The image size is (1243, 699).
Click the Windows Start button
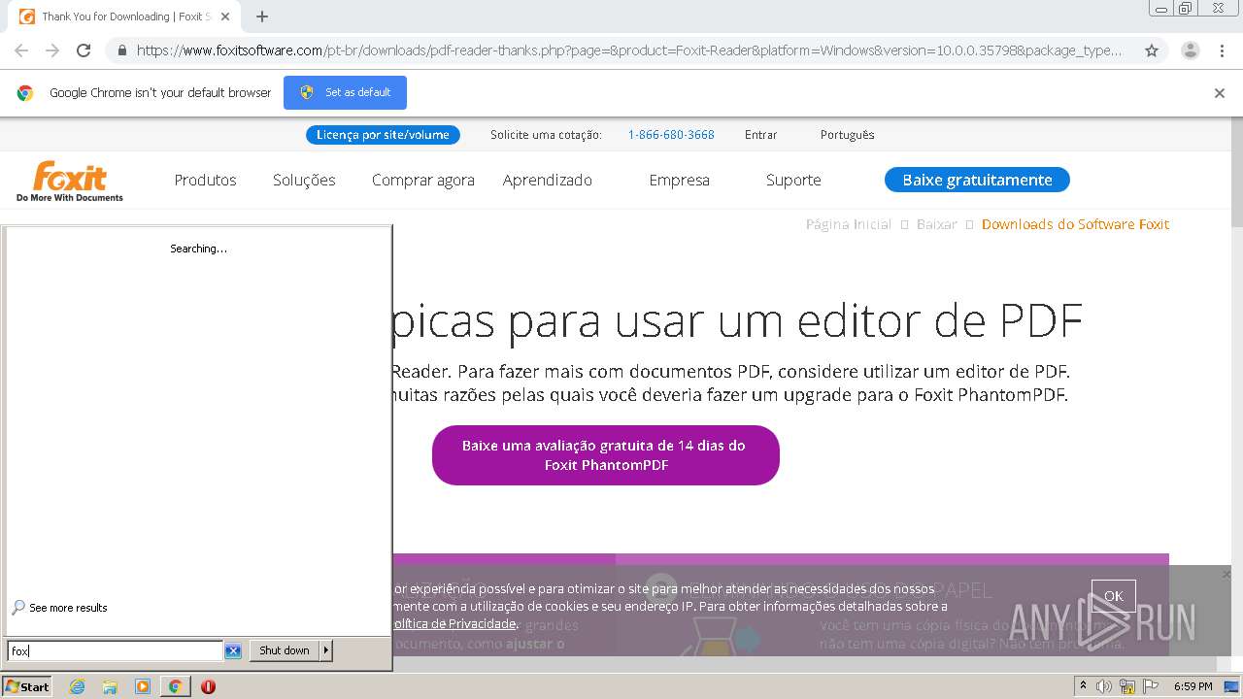tap(28, 686)
